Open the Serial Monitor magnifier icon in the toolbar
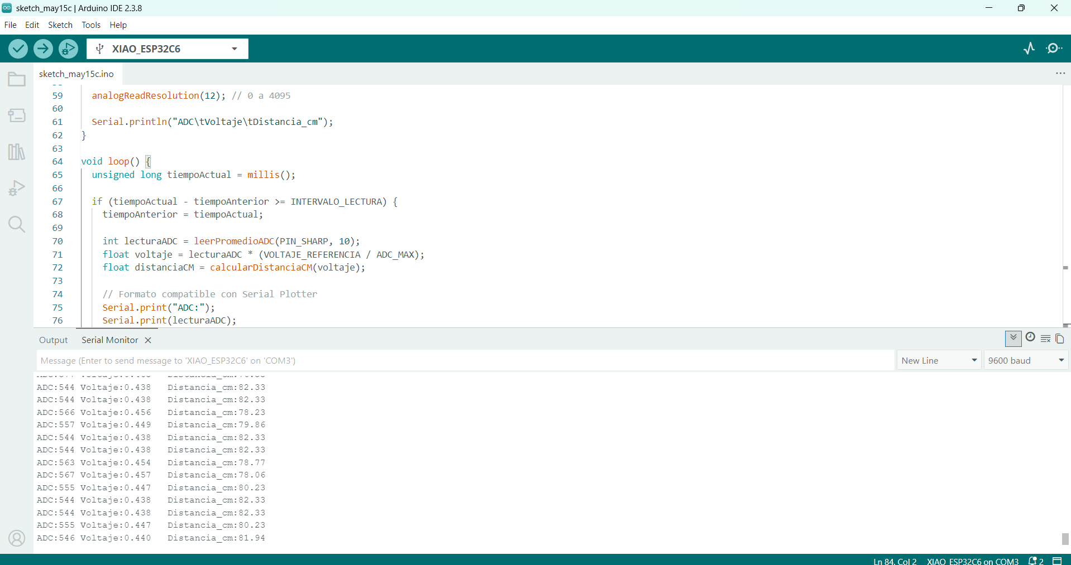 pos(1054,49)
